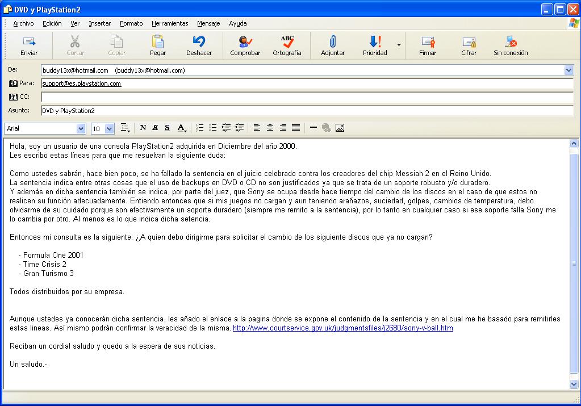Open the CC address book icon

click(13, 97)
